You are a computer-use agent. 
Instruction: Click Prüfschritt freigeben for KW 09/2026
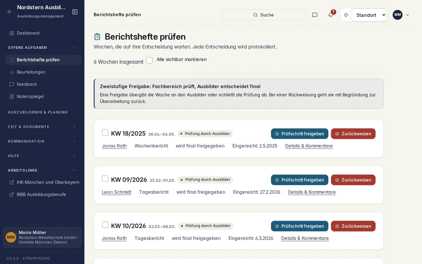point(300,180)
